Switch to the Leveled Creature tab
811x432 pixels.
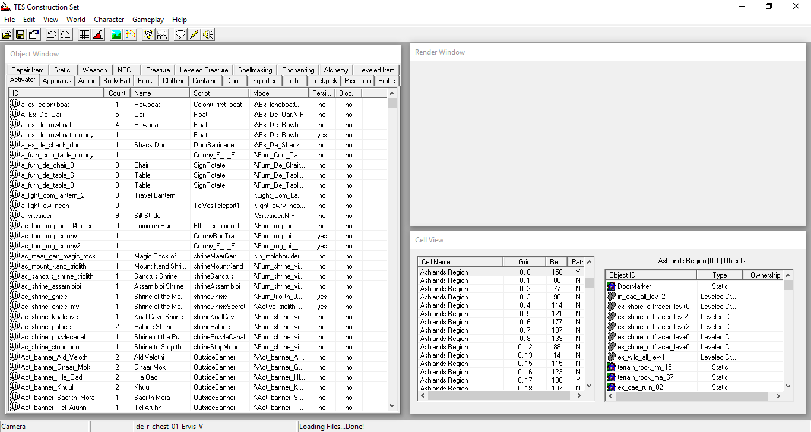coord(204,70)
